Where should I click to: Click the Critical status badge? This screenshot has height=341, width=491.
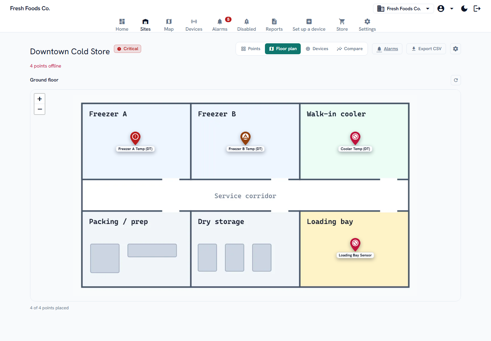tap(128, 49)
